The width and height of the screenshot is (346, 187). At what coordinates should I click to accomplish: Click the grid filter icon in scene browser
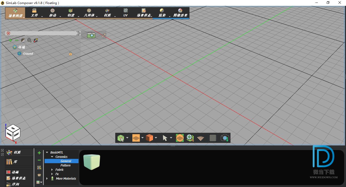[x=23, y=40]
